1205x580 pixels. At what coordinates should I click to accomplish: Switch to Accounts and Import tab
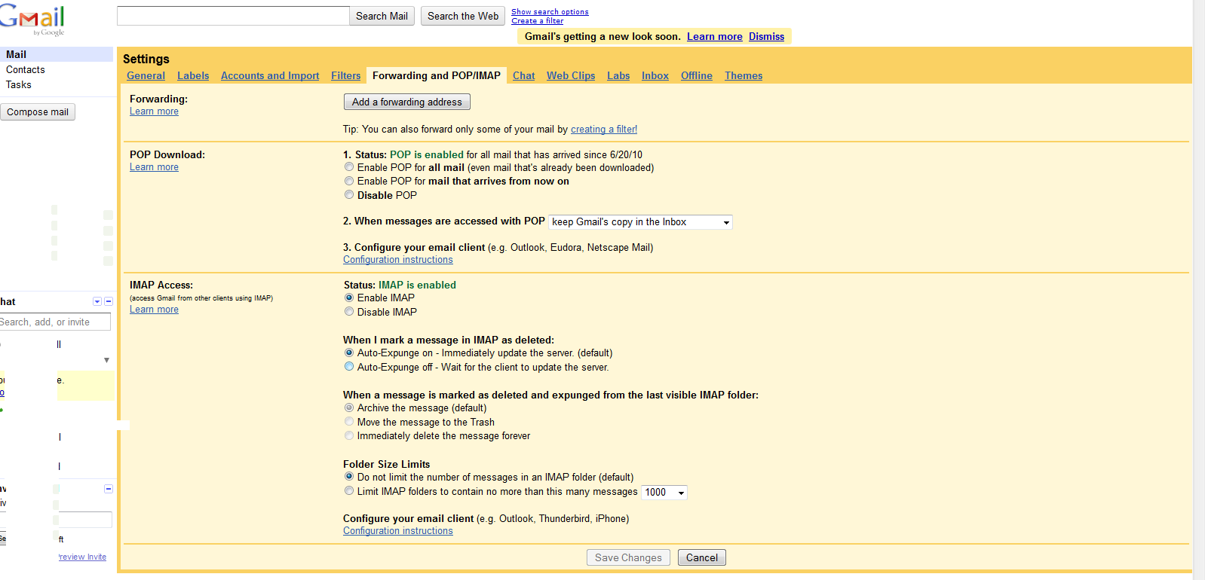coord(270,75)
